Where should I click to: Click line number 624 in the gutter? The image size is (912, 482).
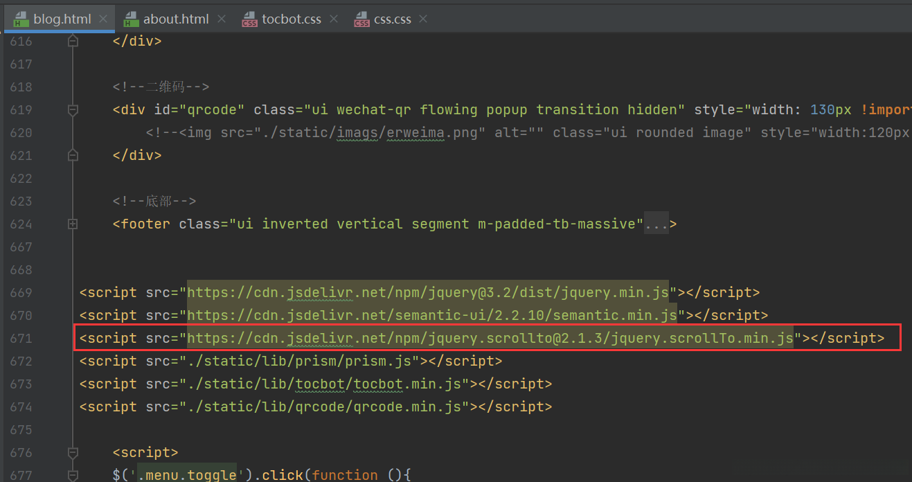(21, 224)
